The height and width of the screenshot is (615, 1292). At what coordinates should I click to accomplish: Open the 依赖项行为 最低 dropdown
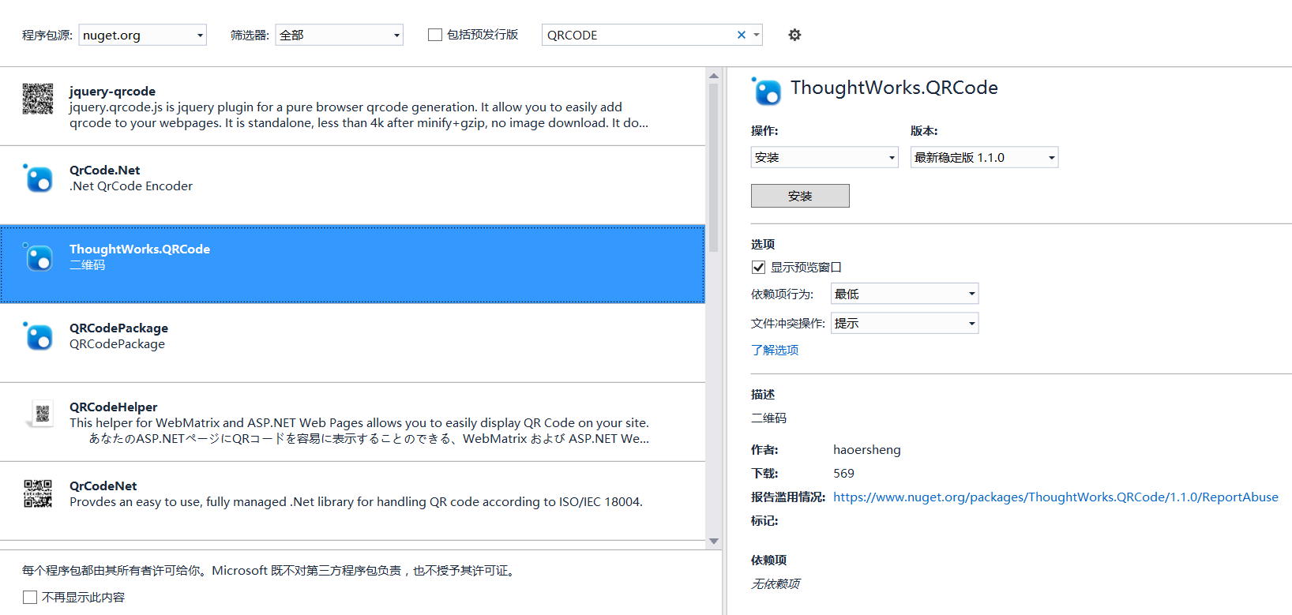pyautogui.click(x=904, y=294)
